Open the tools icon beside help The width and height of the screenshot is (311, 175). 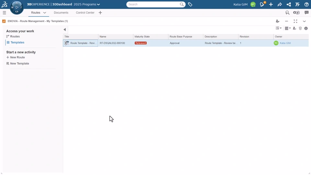(x=297, y=4)
